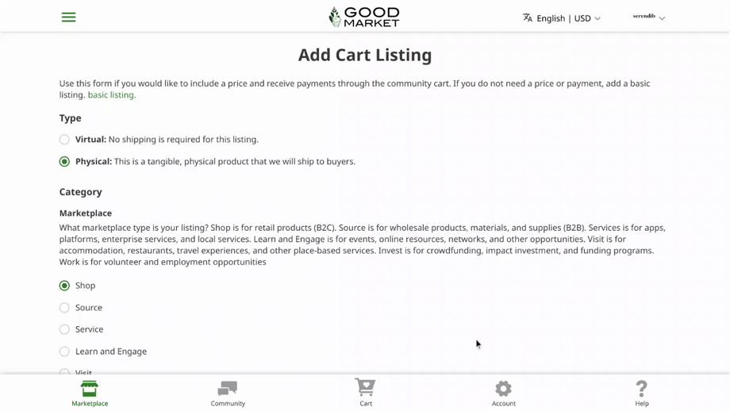The width and height of the screenshot is (730, 411).
Task: Follow the basic listing link
Action: 111,95
